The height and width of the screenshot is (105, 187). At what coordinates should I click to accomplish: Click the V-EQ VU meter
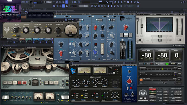coord(71,30)
